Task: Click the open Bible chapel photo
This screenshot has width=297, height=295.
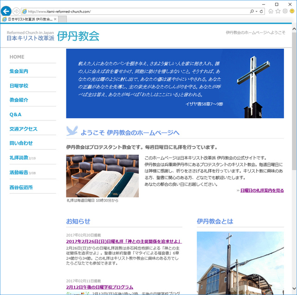Action: tap(102, 176)
